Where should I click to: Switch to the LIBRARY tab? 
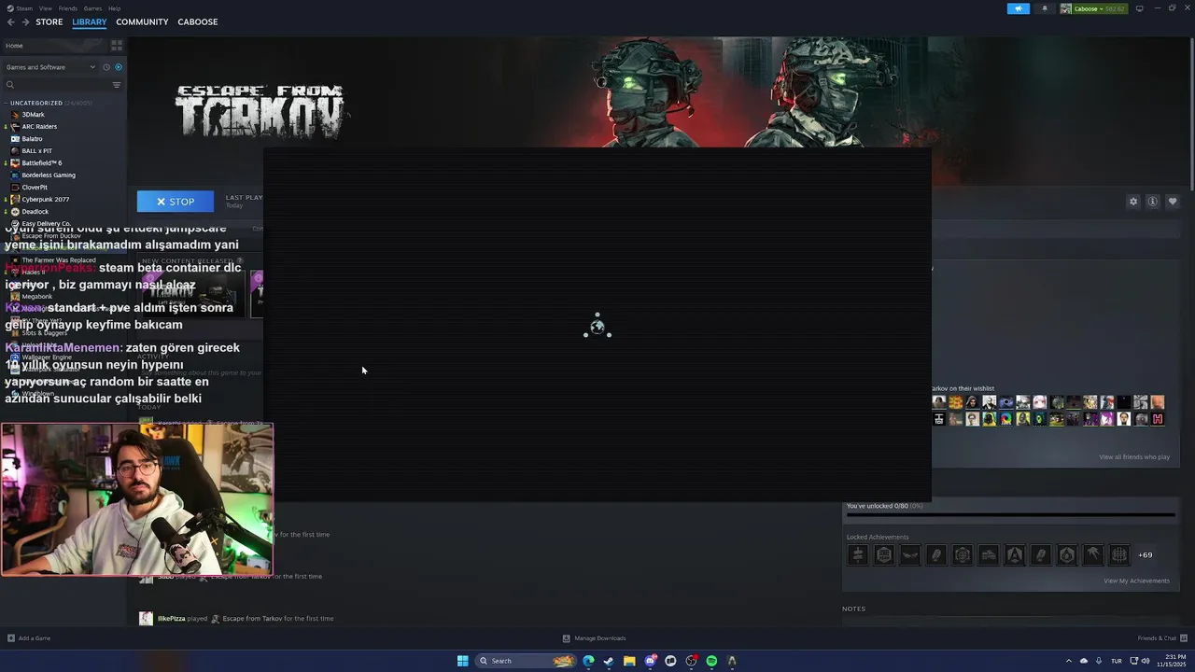(90, 21)
